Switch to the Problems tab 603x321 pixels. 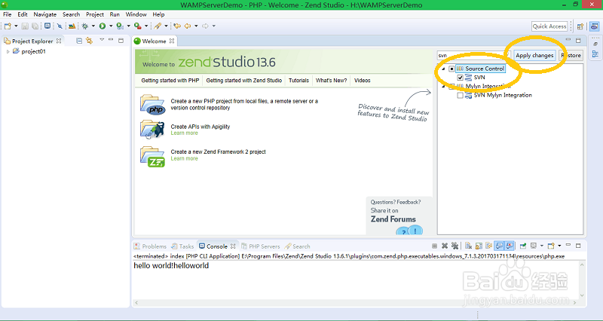pos(150,246)
